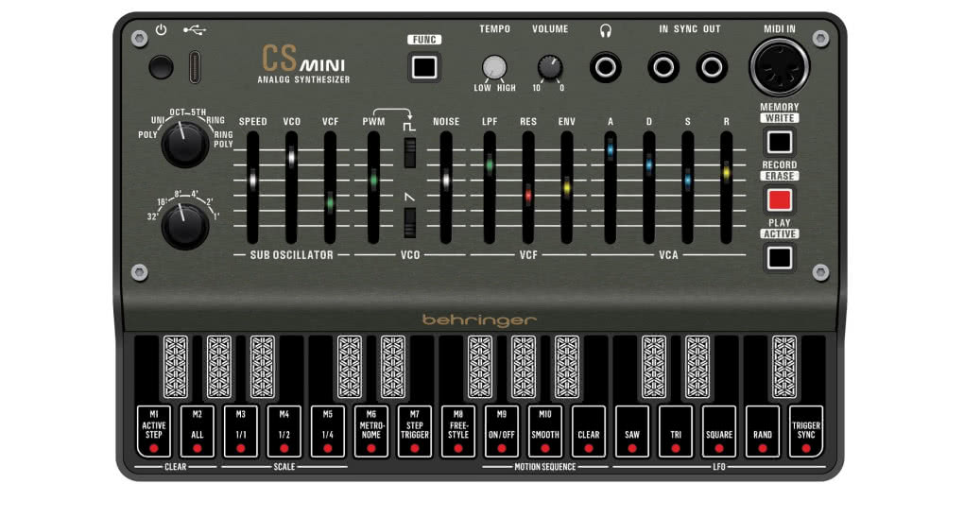Tap the patterned black key above M8 and M9
This screenshot has height=518, width=964.
click(480, 367)
